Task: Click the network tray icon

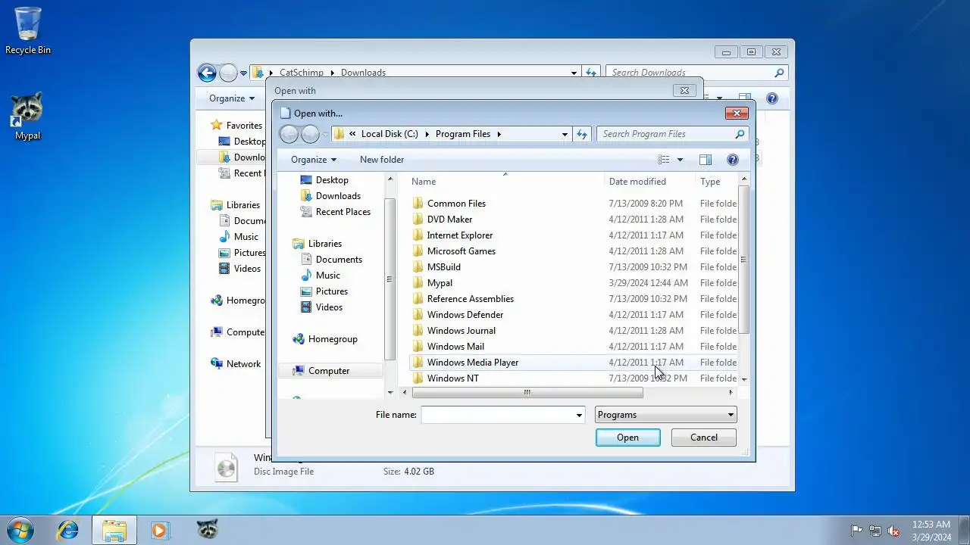Action: point(875,531)
